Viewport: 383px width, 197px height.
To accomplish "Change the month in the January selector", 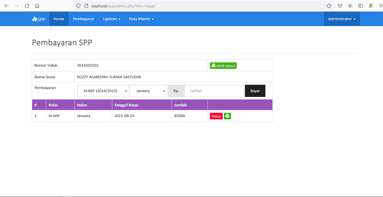I will tap(148, 91).
